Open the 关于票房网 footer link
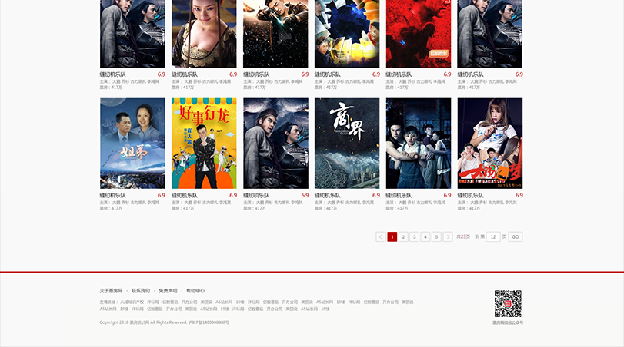624x347 pixels. [x=111, y=291]
